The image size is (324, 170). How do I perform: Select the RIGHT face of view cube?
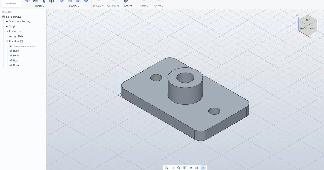click(x=312, y=28)
